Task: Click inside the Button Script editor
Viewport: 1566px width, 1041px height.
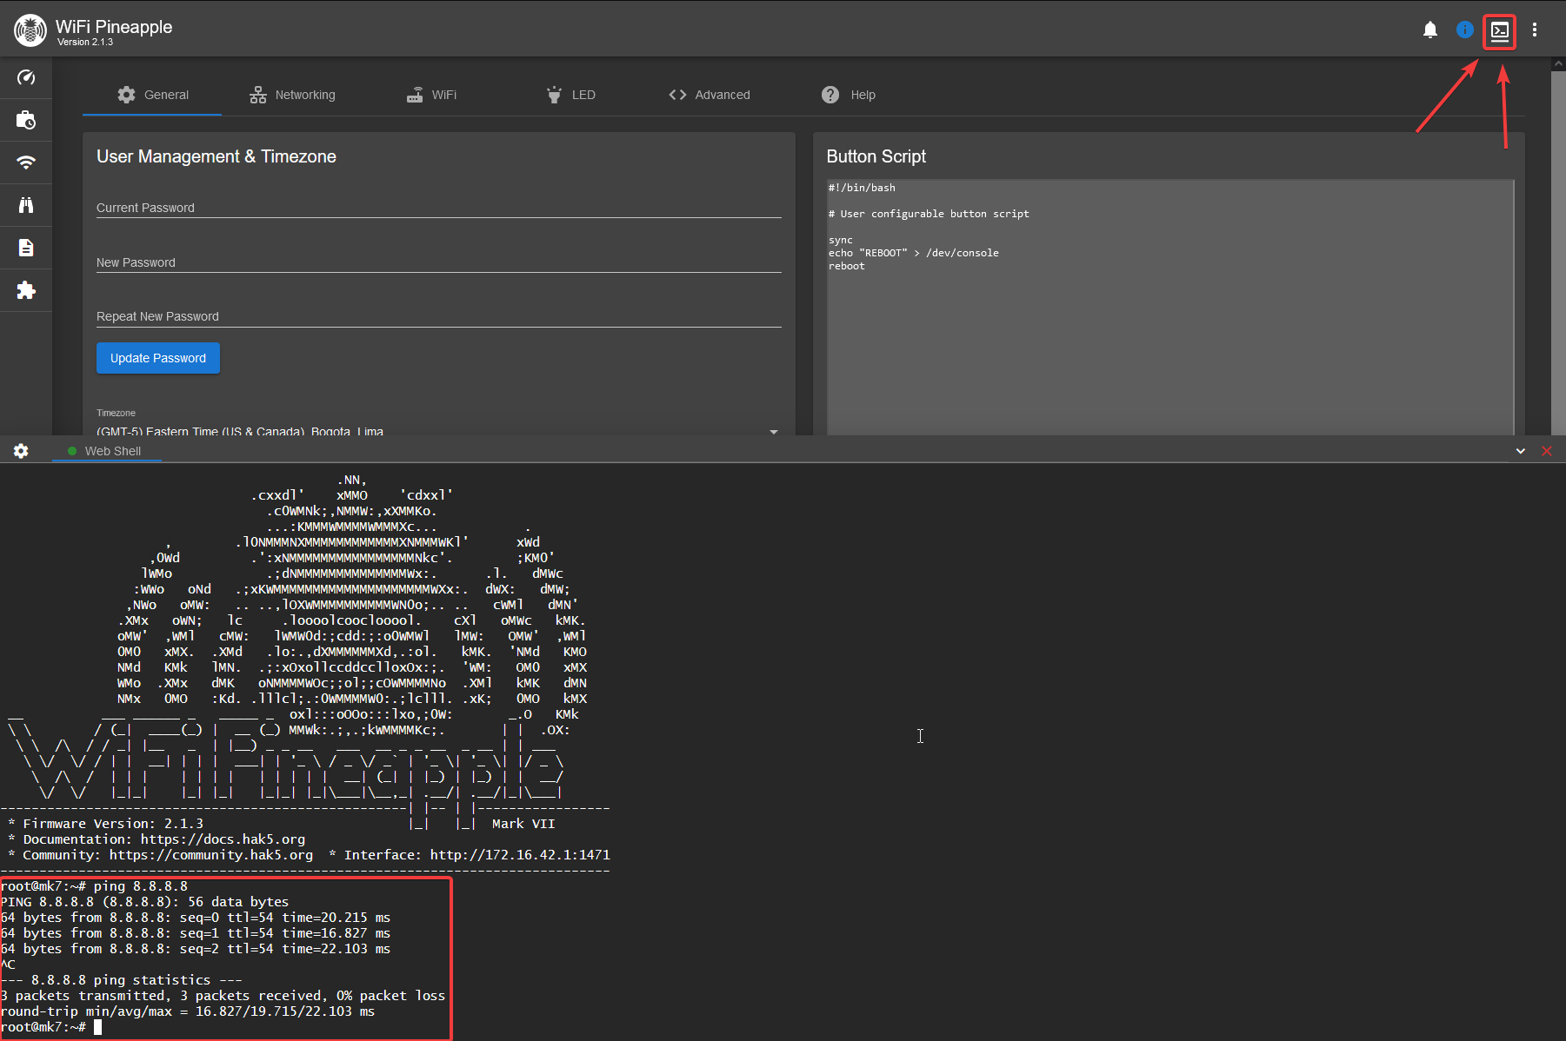Action: 1170,348
